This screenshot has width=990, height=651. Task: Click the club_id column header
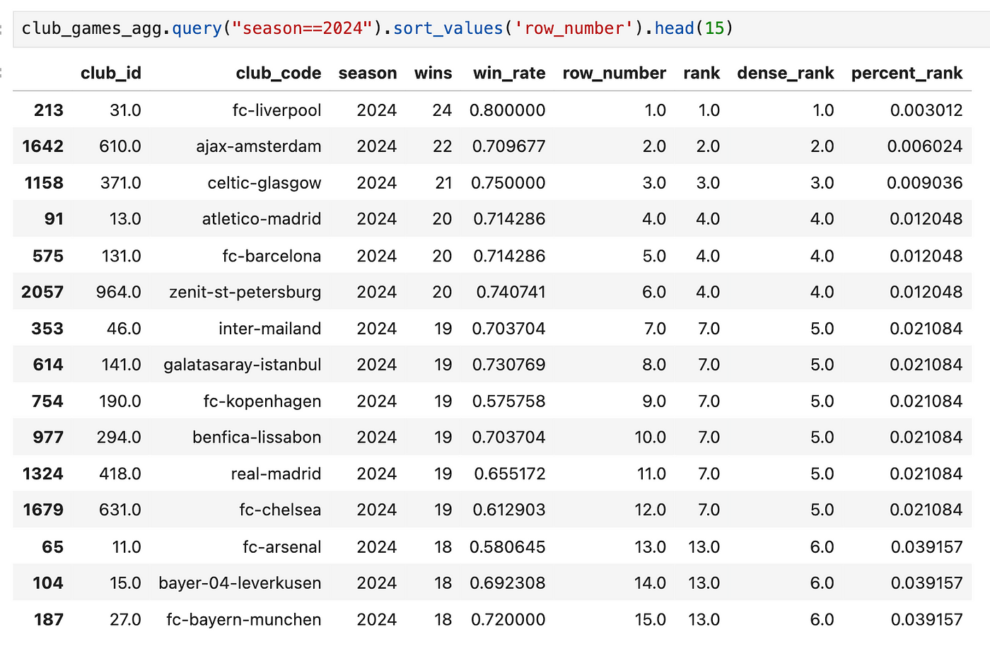tap(111, 74)
